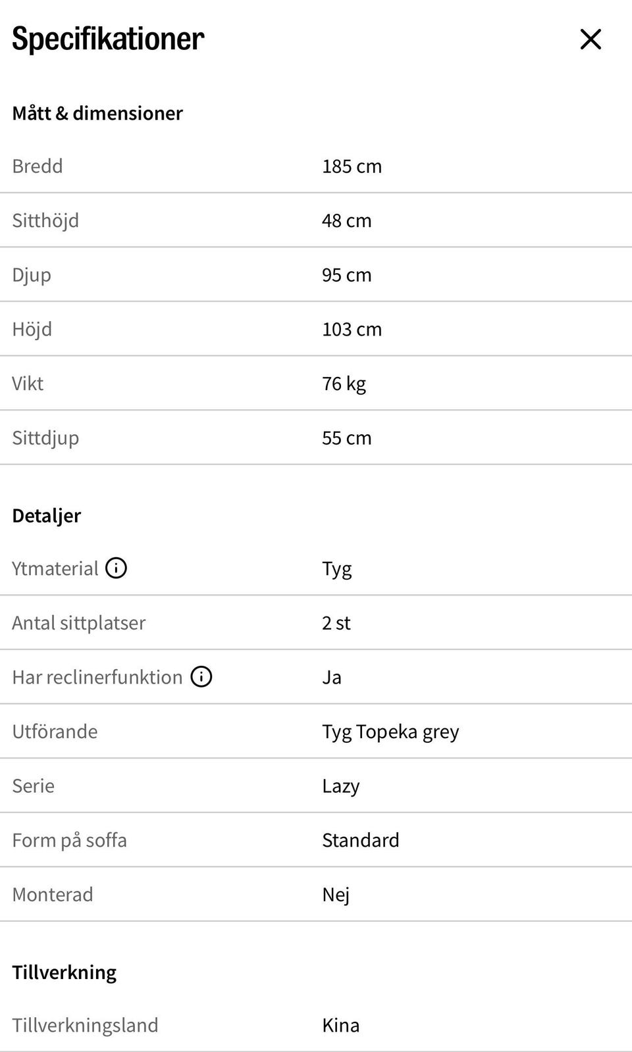Close the Specifikationer panel with the X
The image size is (632, 1052).
[591, 39]
